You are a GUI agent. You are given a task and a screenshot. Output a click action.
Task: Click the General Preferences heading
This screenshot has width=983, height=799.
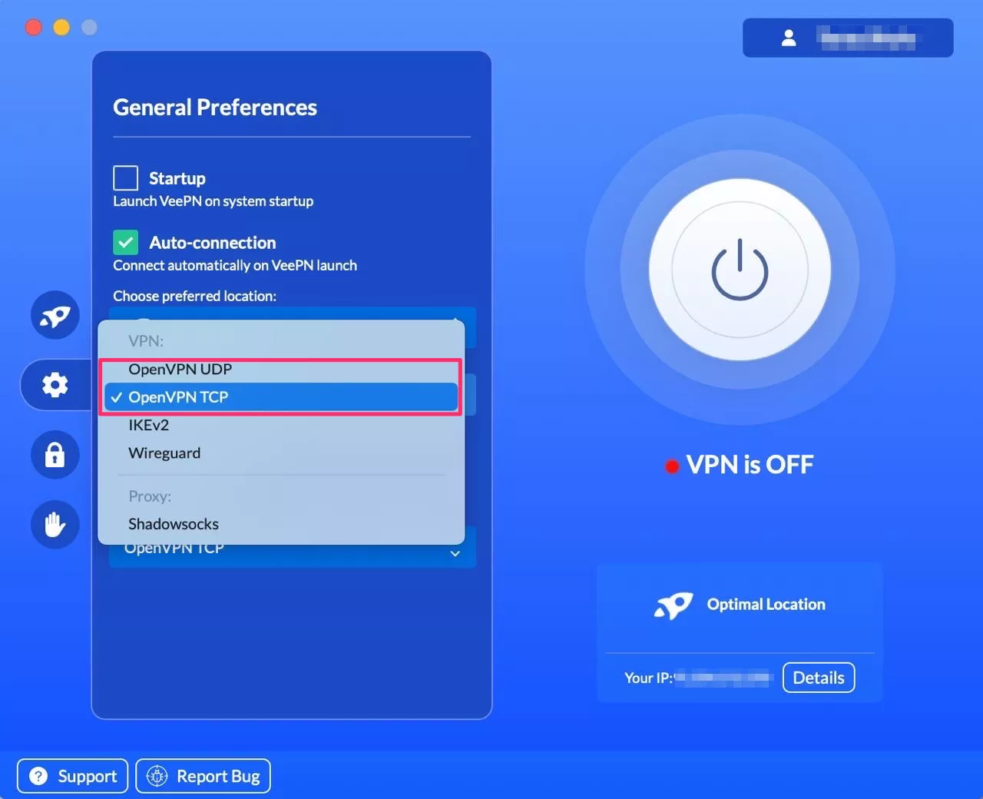(215, 108)
